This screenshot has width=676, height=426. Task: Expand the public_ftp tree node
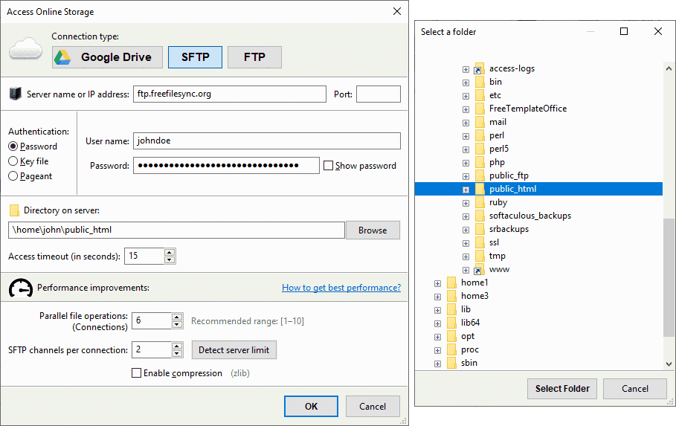pos(466,176)
